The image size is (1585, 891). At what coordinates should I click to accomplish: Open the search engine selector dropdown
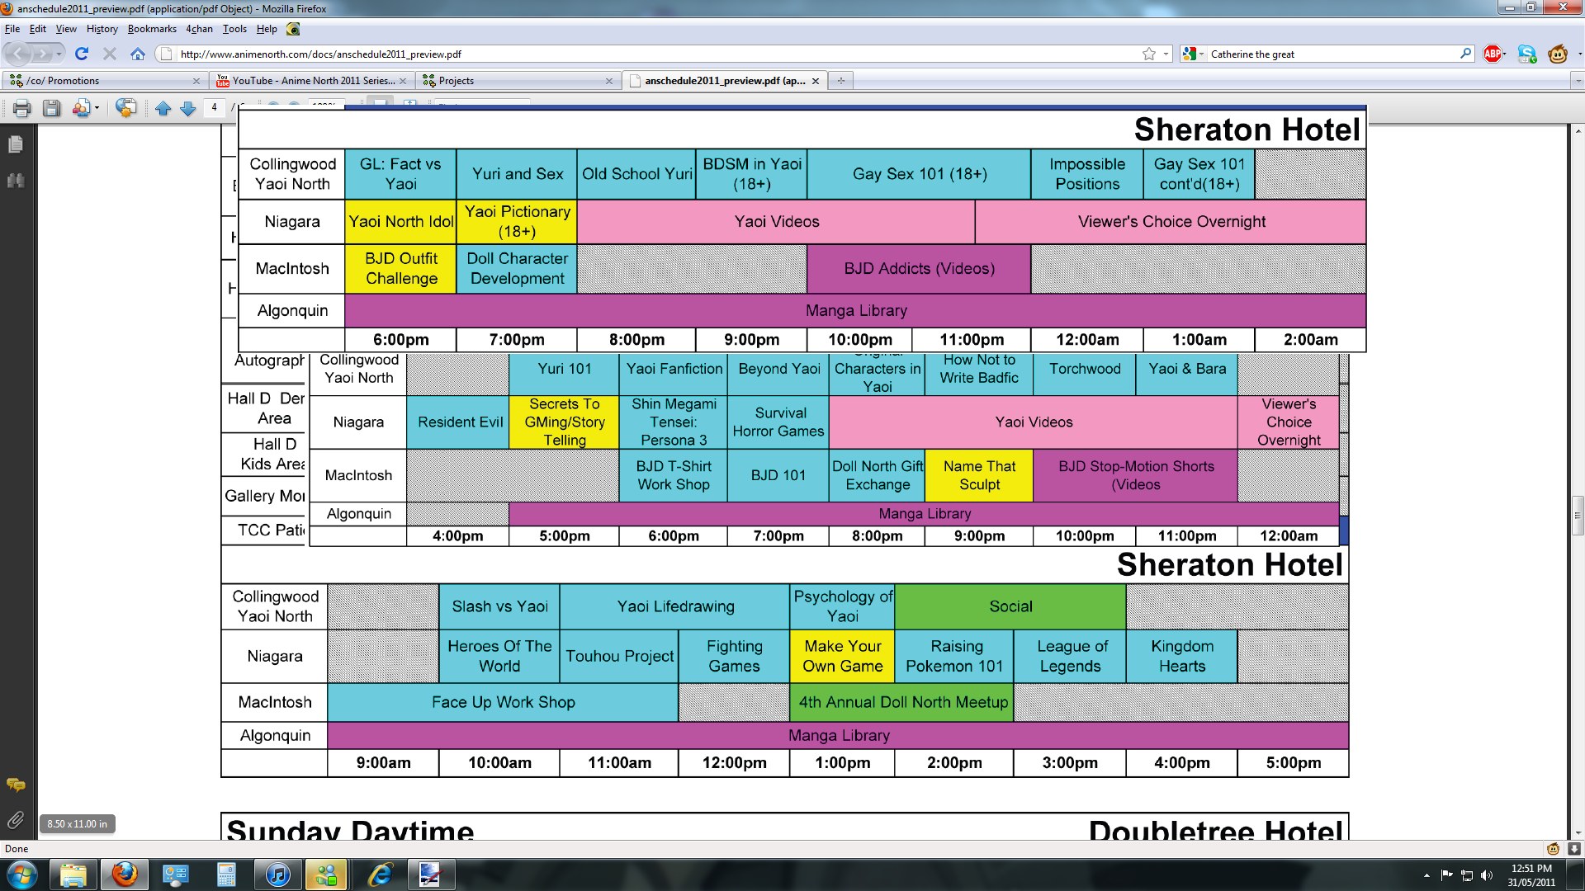pos(1193,54)
